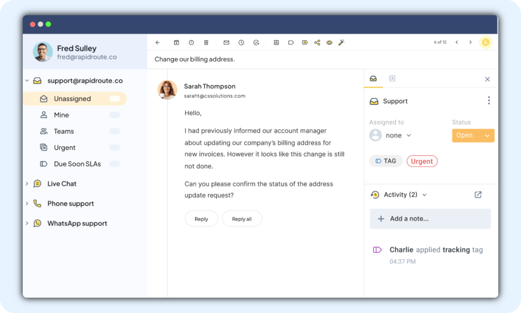Click the magic wand icon

(x=341, y=42)
